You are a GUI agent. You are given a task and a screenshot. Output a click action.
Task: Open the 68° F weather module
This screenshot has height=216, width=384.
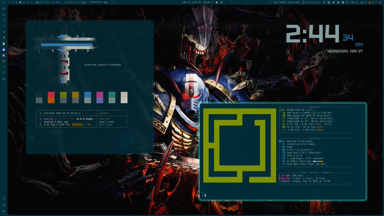tap(208, 2)
